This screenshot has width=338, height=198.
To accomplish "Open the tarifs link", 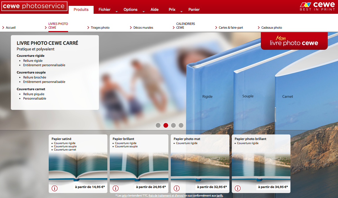I will (220, 196).
